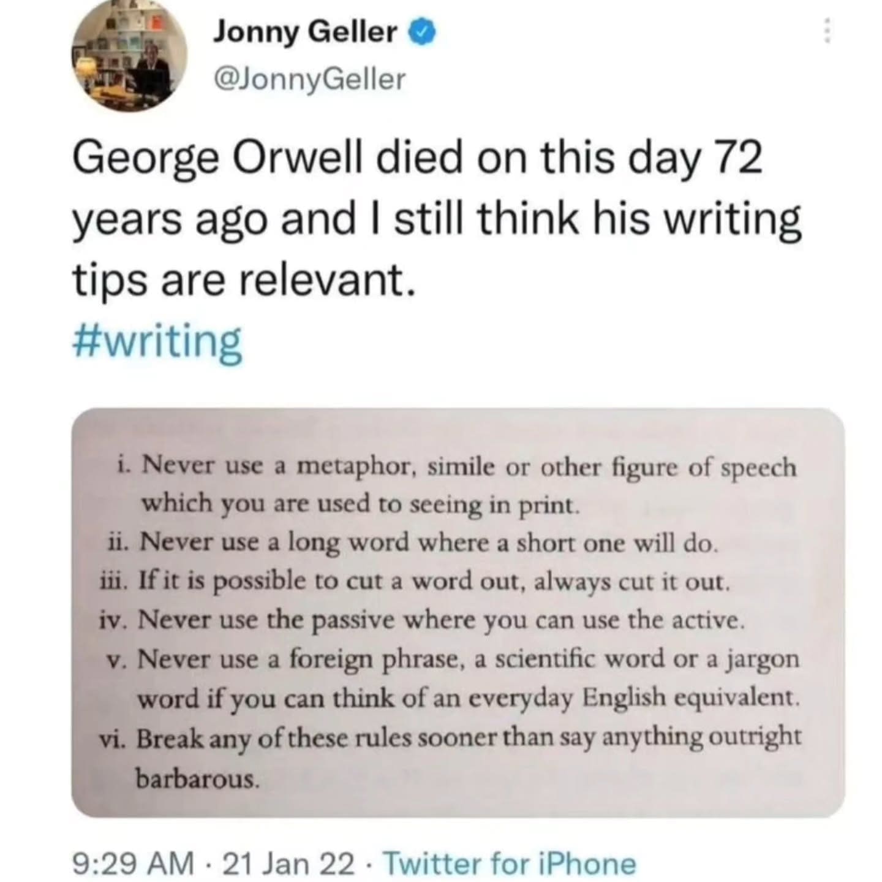Open the Jonny Geller display name link
882x882 pixels.
[305, 32]
